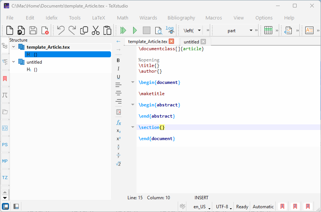This screenshot has height=212, width=321.
Task: Run Build & View double green arrows
Action: point(123,30)
